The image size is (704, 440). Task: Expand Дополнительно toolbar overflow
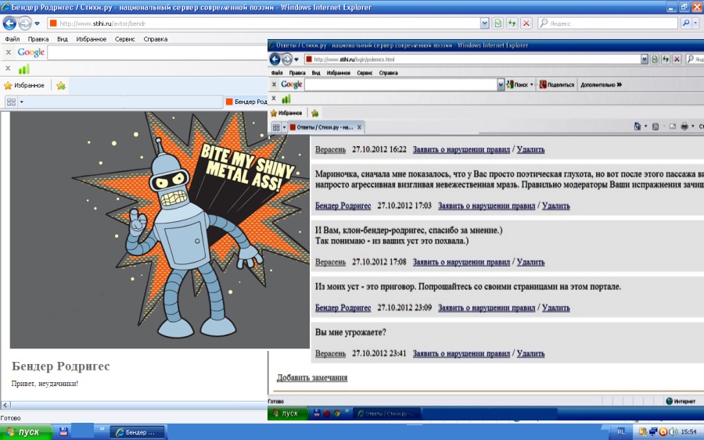click(602, 84)
